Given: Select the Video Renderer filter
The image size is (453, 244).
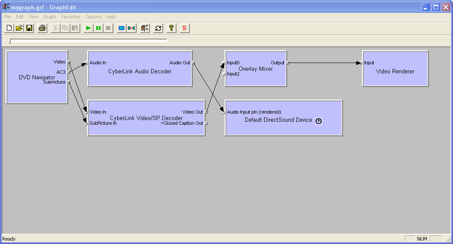Looking at the screenshot, I should click(395, 69).
